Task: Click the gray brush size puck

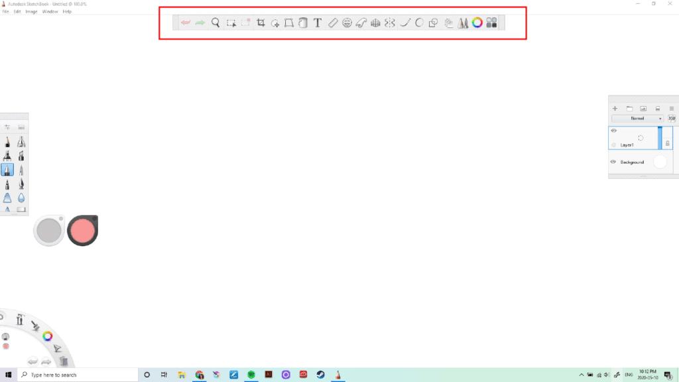Action: click(x=49, y=230)
